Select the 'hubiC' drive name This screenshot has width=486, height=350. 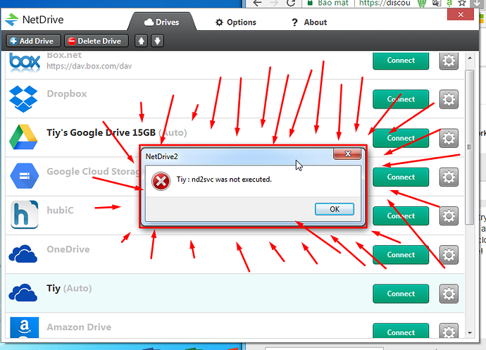pos(60,210)
